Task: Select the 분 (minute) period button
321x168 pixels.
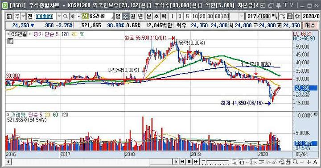Action: click(148, 16)
